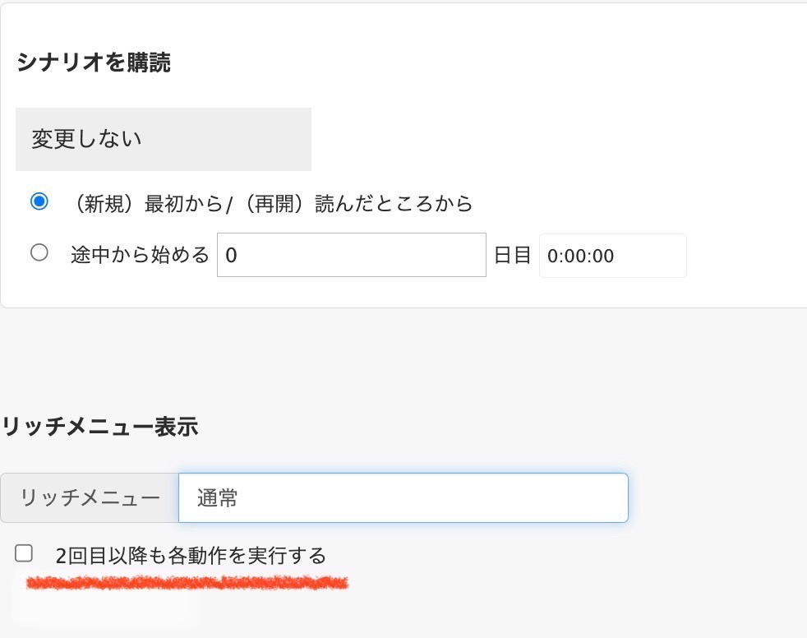This screenshot has width=807, height=638.
Task: Open the リッチメニュー selector showing 通常
Action: [x=403, y=498]
